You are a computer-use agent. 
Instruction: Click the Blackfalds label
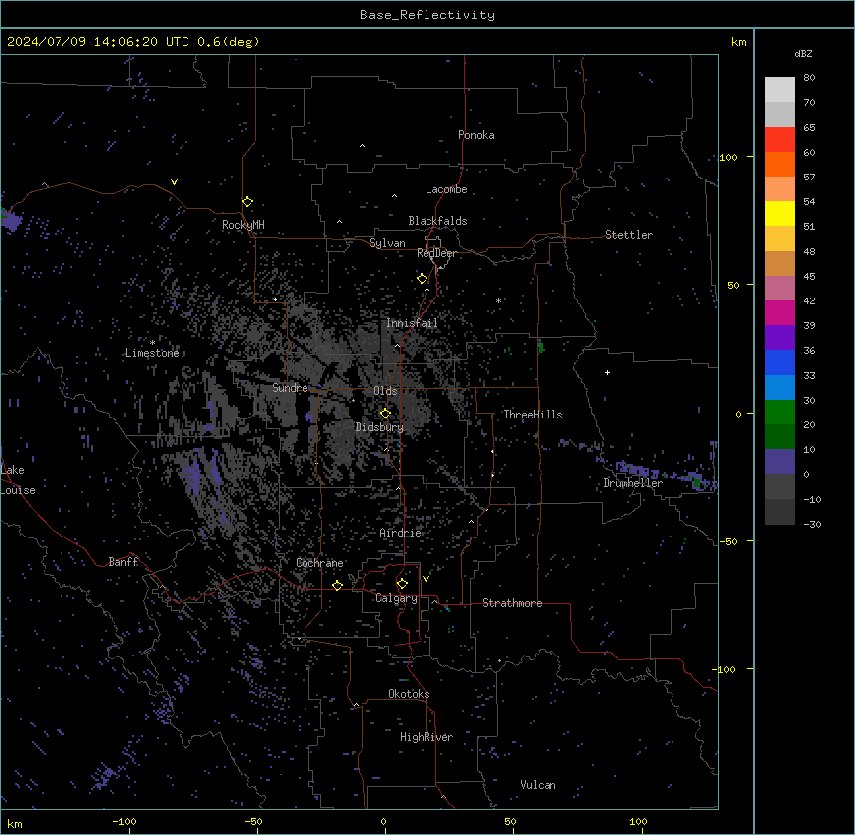pos(437,221)
